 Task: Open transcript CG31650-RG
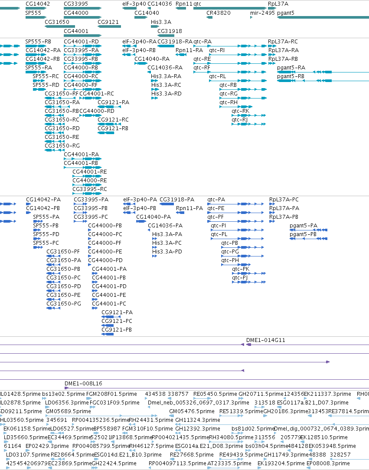62,146
